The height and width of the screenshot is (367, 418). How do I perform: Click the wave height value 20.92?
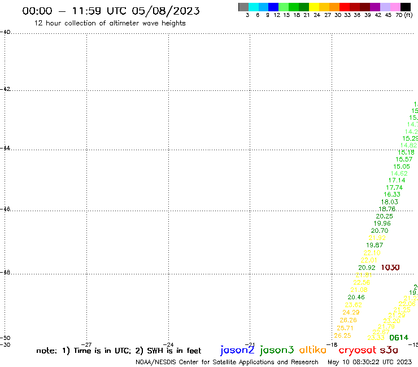pyautogui.click(x=367, y=268)
